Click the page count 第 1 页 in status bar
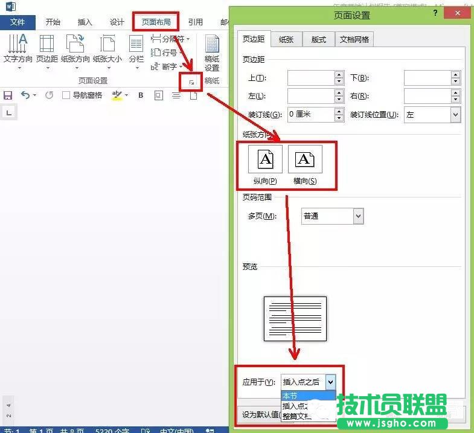Viewport: 474px width, 433px height. coord(42,430)
